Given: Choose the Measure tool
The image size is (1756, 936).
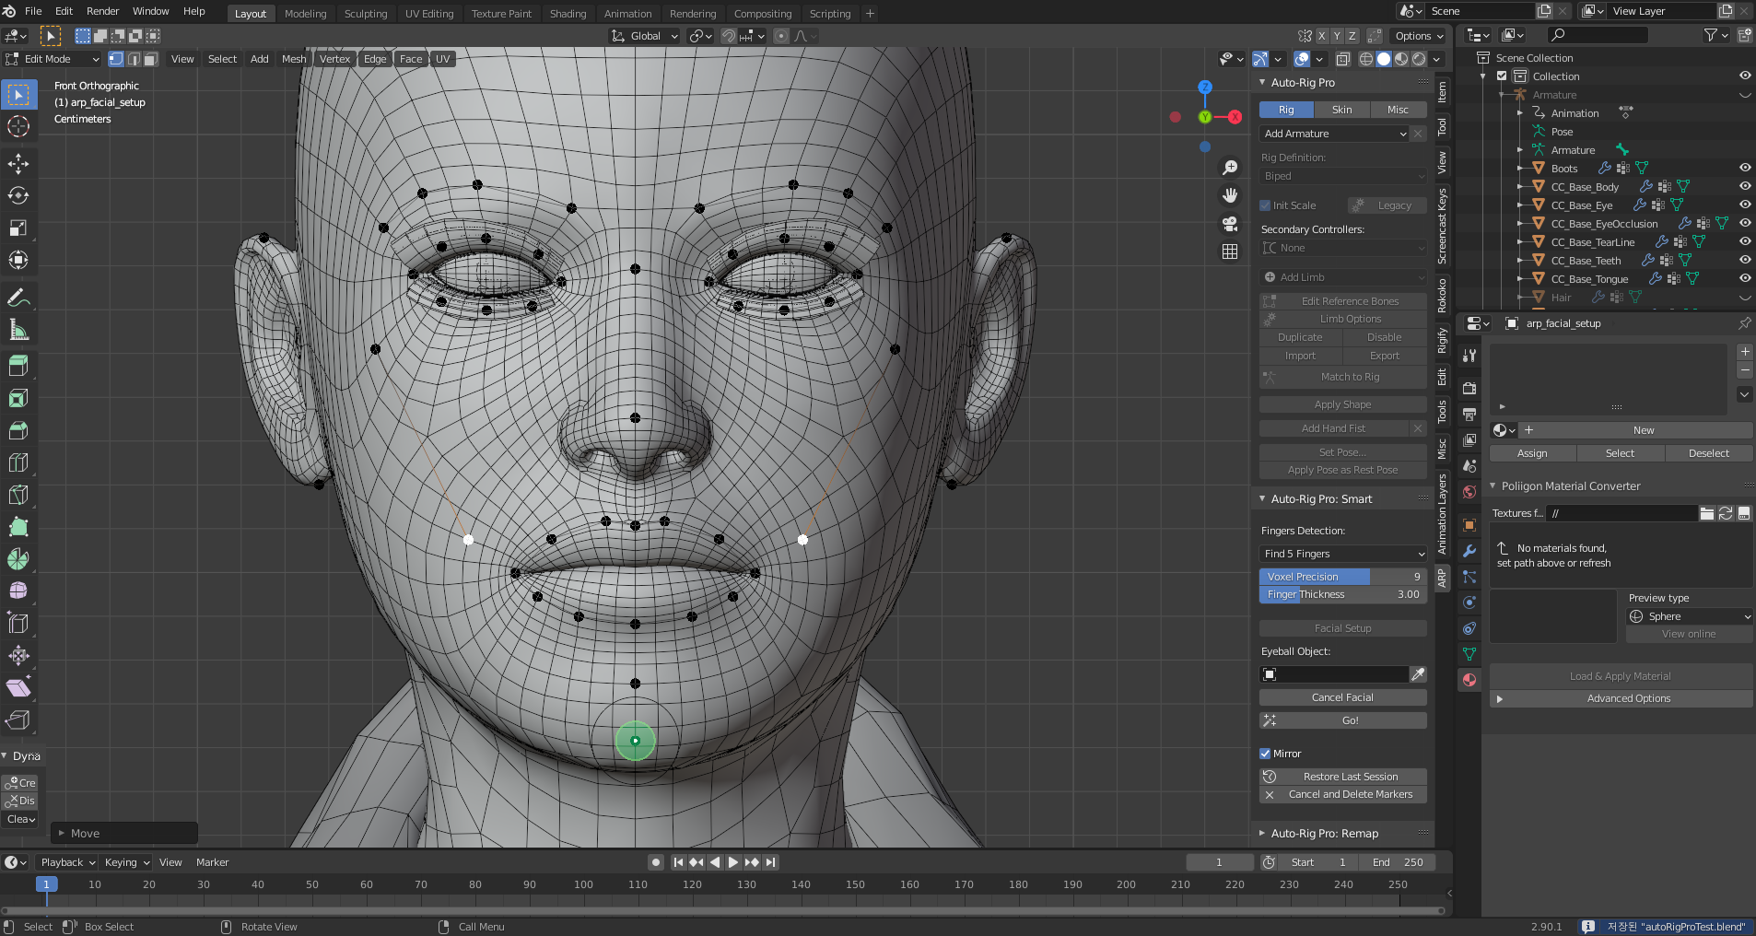Looking at the screenshot, I should [18, 330].
